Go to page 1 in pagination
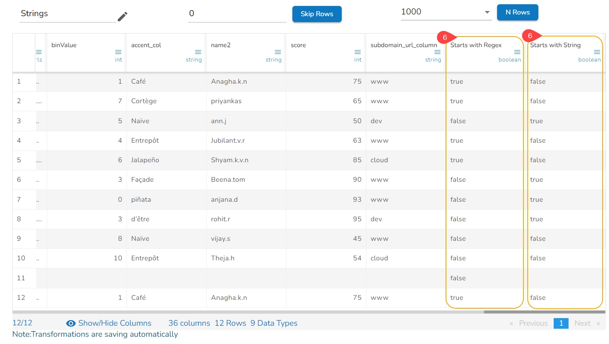The width and height of the screenshot is (609, 344). [x=560, y=323]
